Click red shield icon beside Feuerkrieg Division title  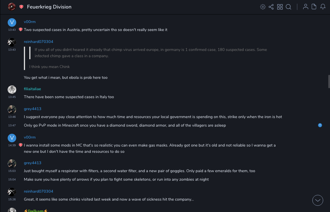21,7
